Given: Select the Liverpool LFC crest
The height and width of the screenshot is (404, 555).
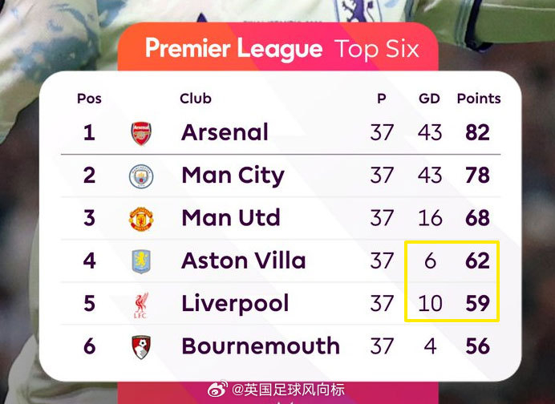Looking at the screenshot, I should (141, 305).
